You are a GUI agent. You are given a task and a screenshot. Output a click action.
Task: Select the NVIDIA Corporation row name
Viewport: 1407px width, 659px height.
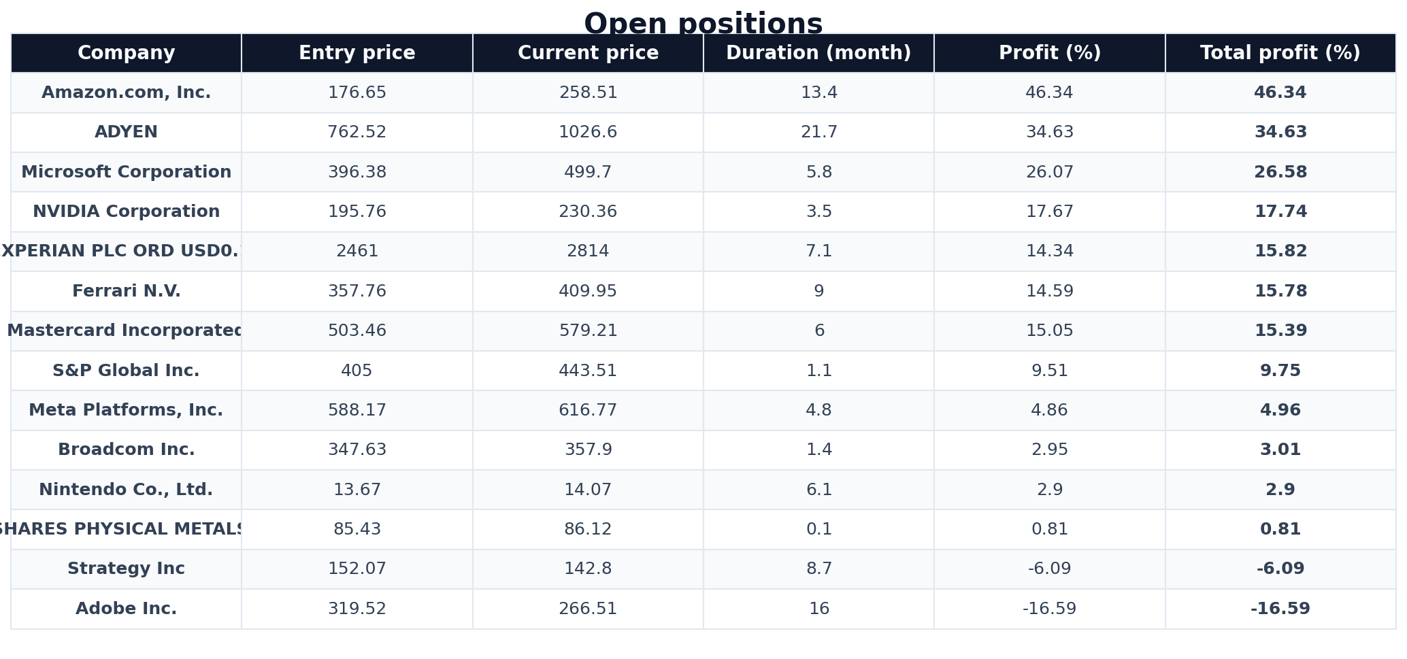[x=126, y=212]
